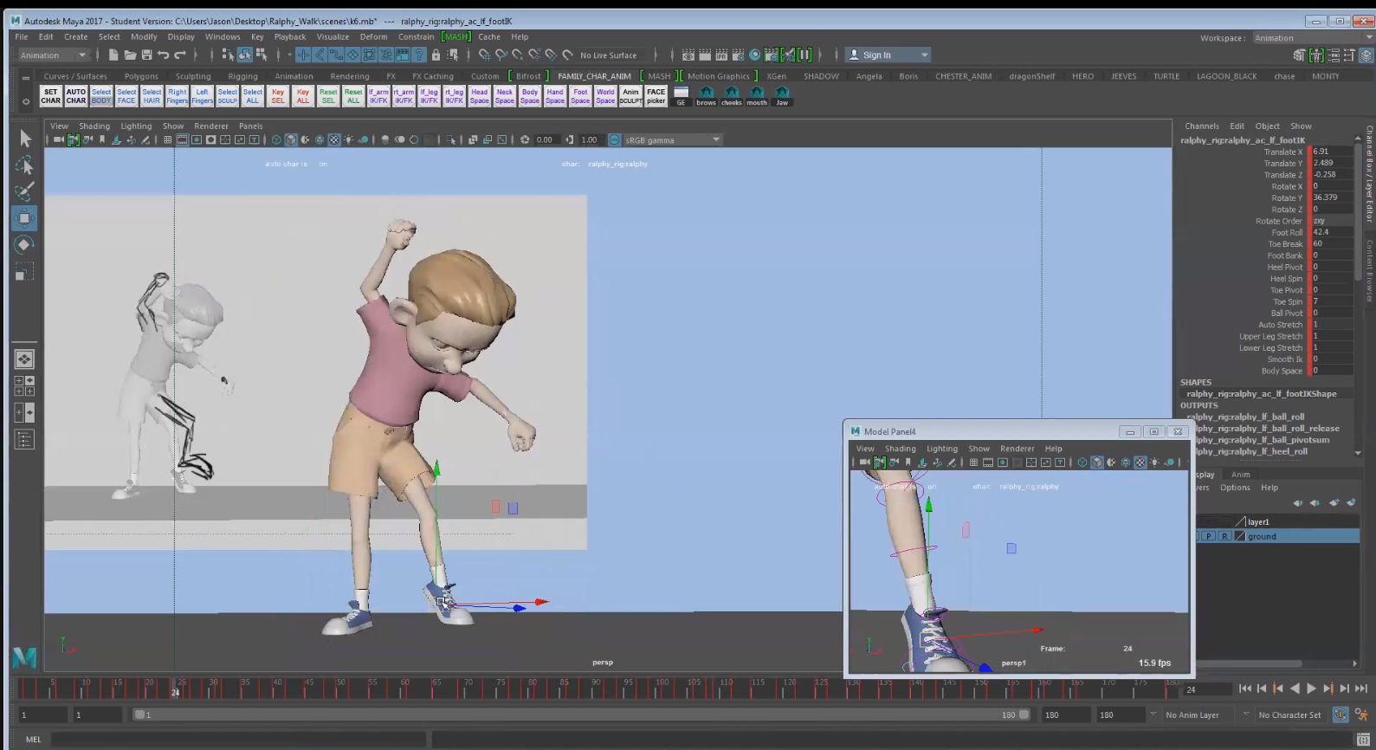Toggle wireframe in Model Panel4 toolbar
Viewport: 1376px width, 750px height.
[x=1082, y=462]
